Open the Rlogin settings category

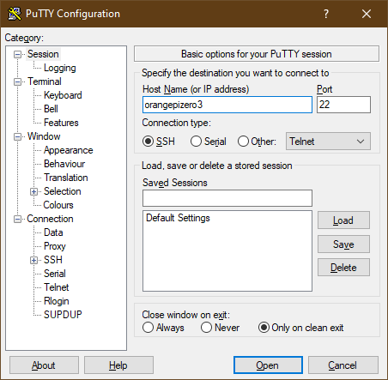click(57, 301)
